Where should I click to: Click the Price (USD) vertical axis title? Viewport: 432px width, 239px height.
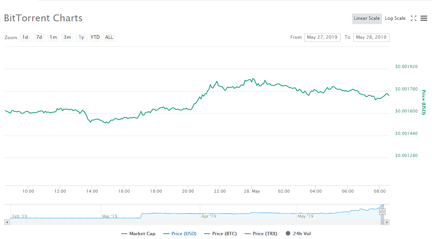coord(424,102)
